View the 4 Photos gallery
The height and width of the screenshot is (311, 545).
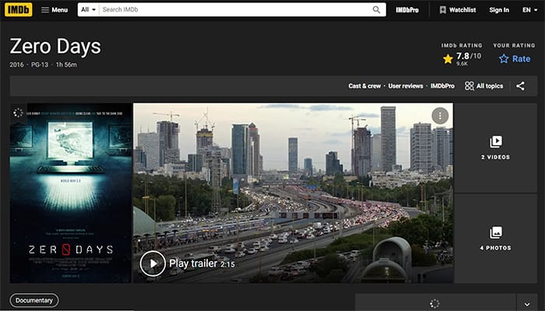[x=495, y=239]
